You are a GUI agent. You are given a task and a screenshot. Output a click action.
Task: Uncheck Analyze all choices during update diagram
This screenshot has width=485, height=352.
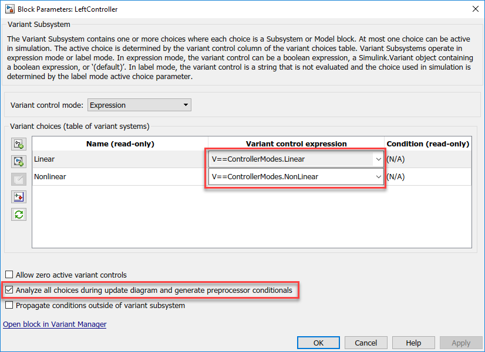pyautogui.click(x=9, y=290)
